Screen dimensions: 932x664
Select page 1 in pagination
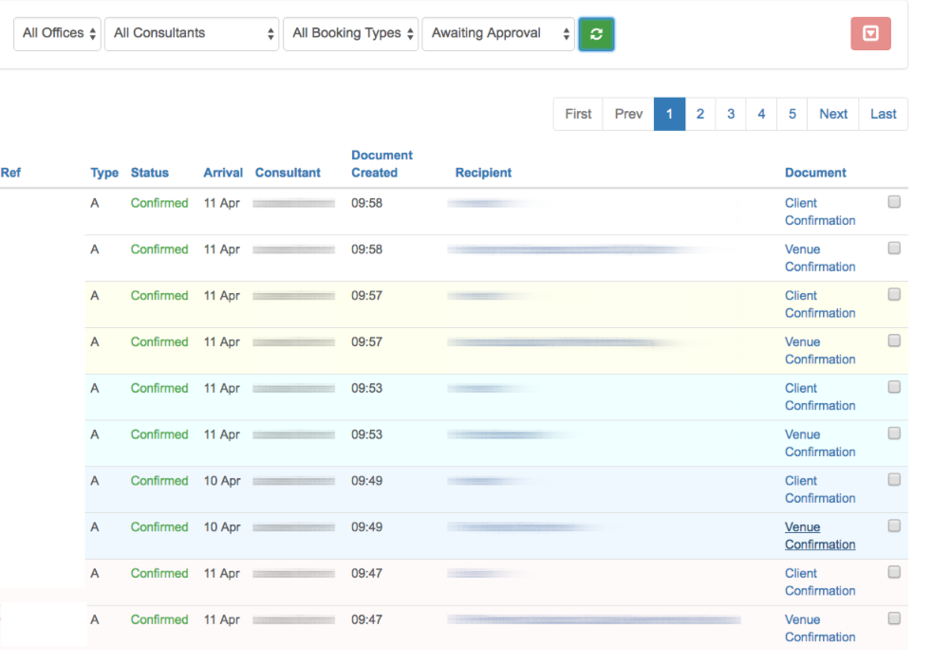(669, 114)
